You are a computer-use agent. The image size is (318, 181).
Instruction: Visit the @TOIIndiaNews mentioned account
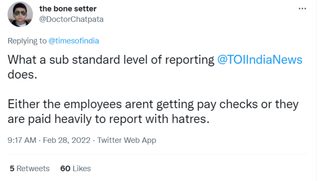[x=259, y=60]
